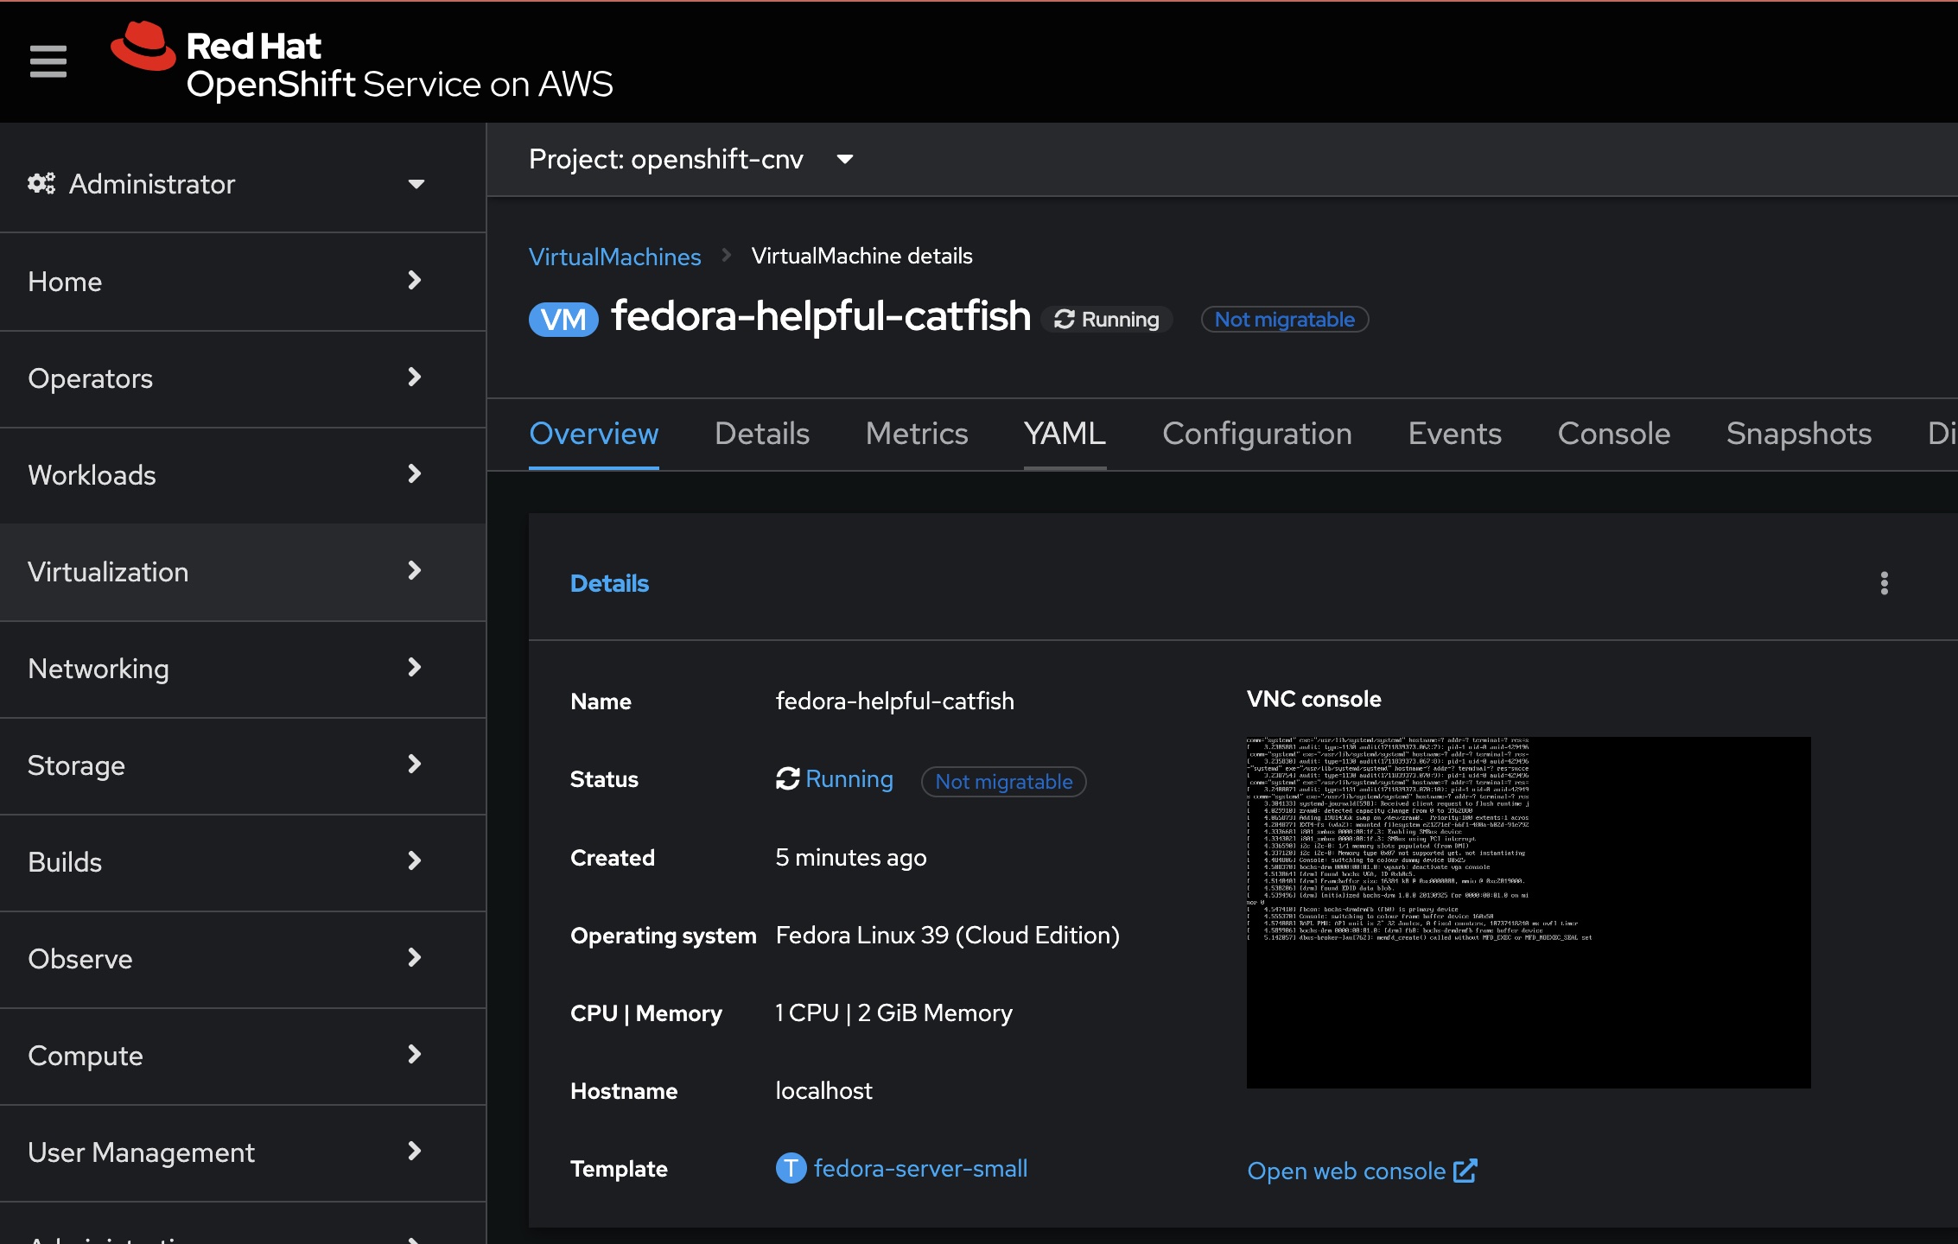1958x1244 pixels.
Task: Open the Project openshift-cnv selector dropdown
Action: point(844,159)
